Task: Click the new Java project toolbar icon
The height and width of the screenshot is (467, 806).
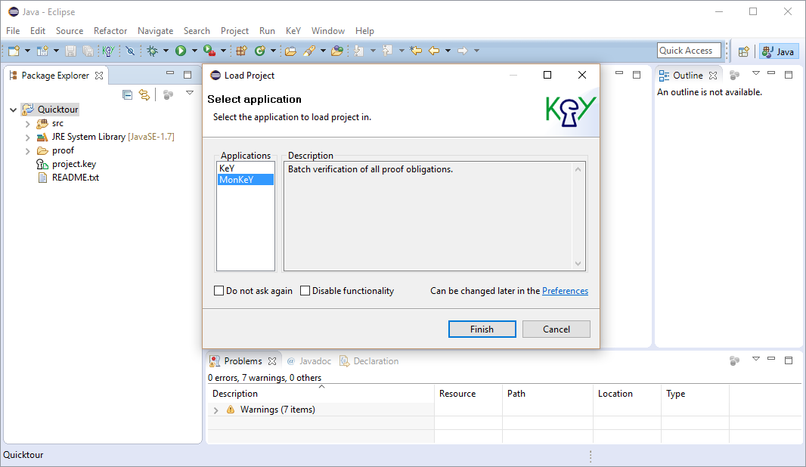Action: click(x=42, y=51)
